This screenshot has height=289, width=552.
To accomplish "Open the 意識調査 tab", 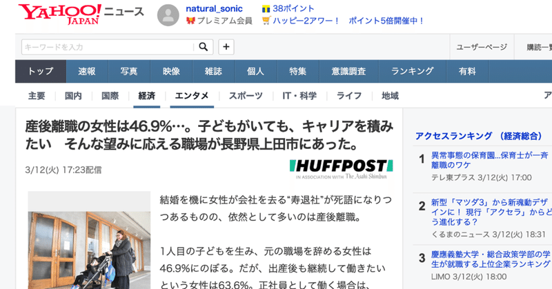I will (x=348, y=71).
